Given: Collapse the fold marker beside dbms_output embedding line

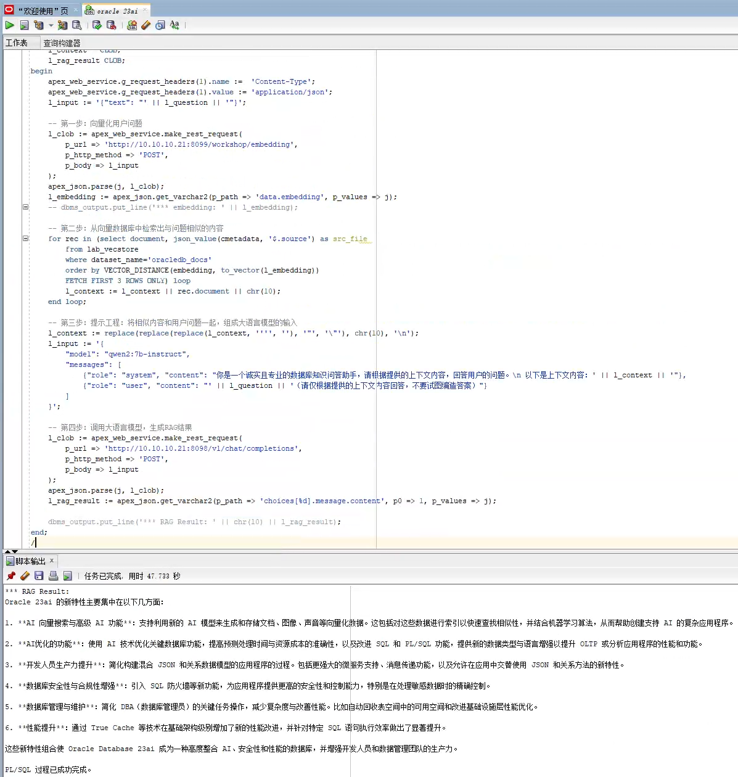Looking at the screenshot, I should pos(25,207).
